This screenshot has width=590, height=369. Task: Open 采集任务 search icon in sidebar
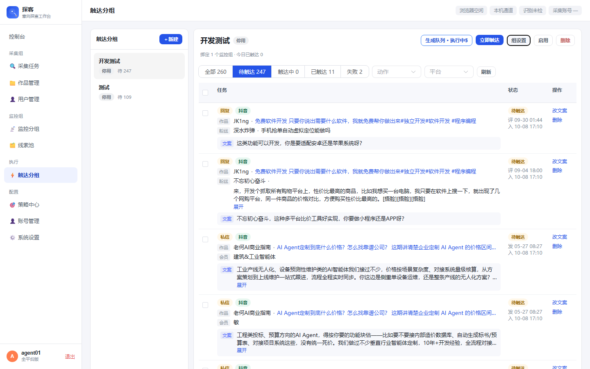(12, 66)
